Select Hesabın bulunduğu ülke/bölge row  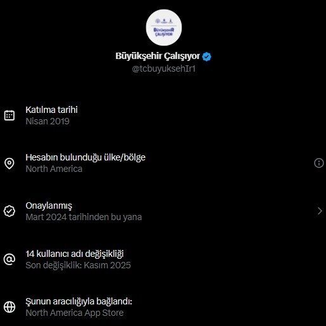[163, 163]
